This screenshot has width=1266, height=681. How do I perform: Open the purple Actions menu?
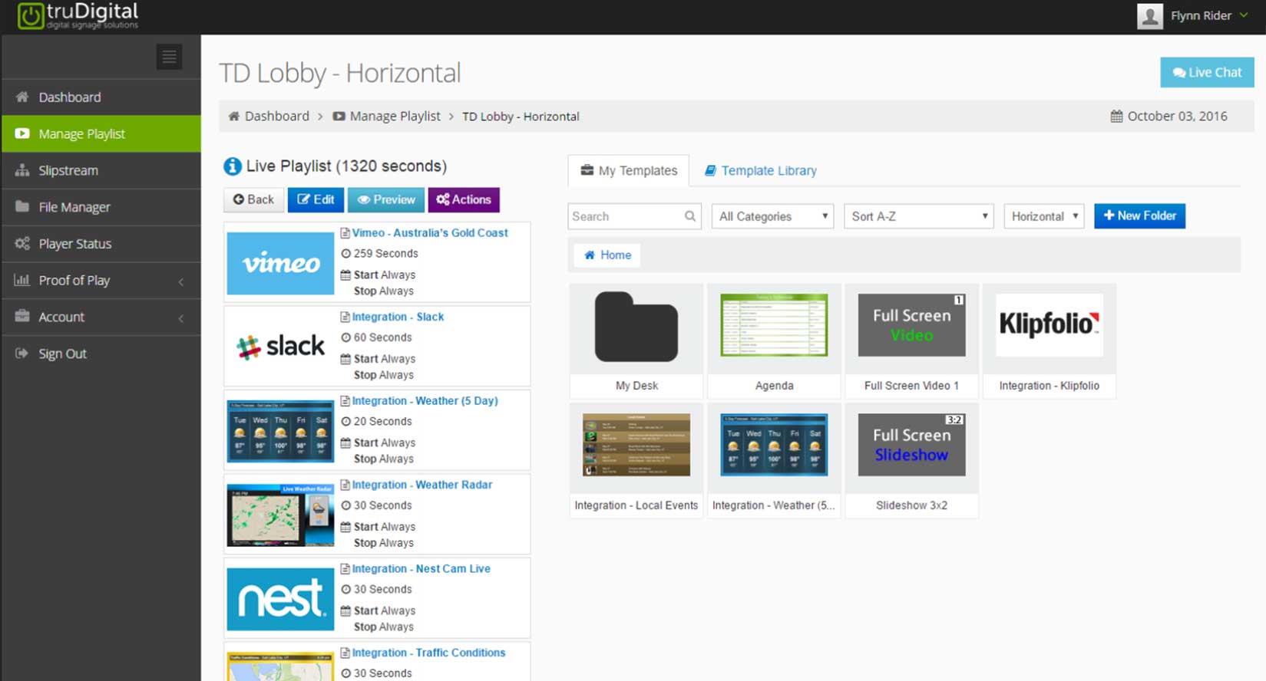coord(464,199)
